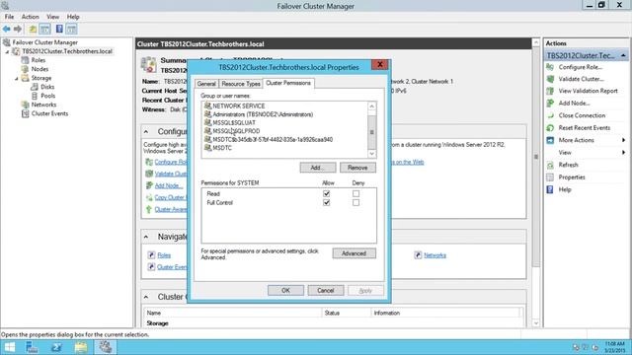Collapse the TBS2012Cluster.Tec... actions header

623,55
